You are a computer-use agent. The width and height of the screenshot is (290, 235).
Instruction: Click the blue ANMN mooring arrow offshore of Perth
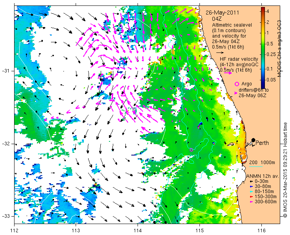(200, 125)
